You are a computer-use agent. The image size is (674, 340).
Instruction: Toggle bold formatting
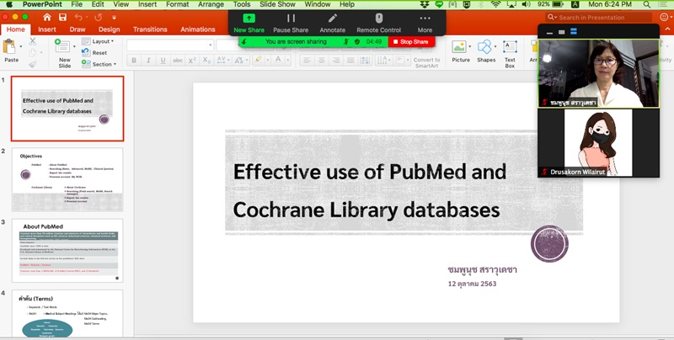pos(134,60)
